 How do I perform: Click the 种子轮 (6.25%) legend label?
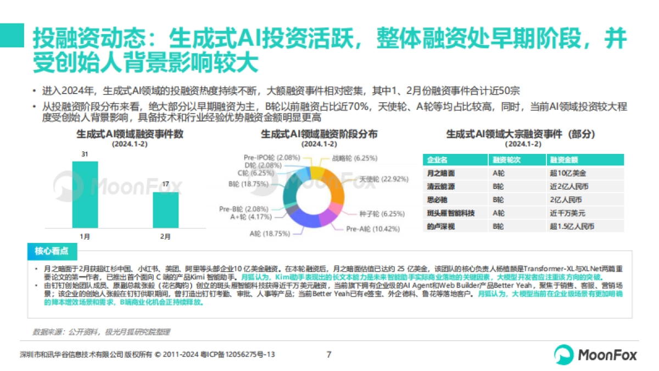383,214
